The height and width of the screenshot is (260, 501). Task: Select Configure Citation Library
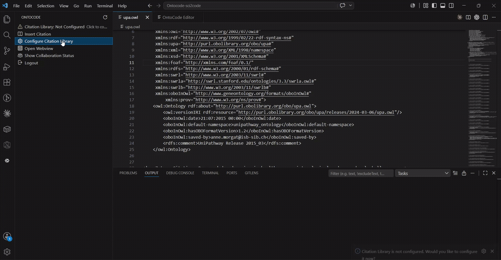coord(64,41)
